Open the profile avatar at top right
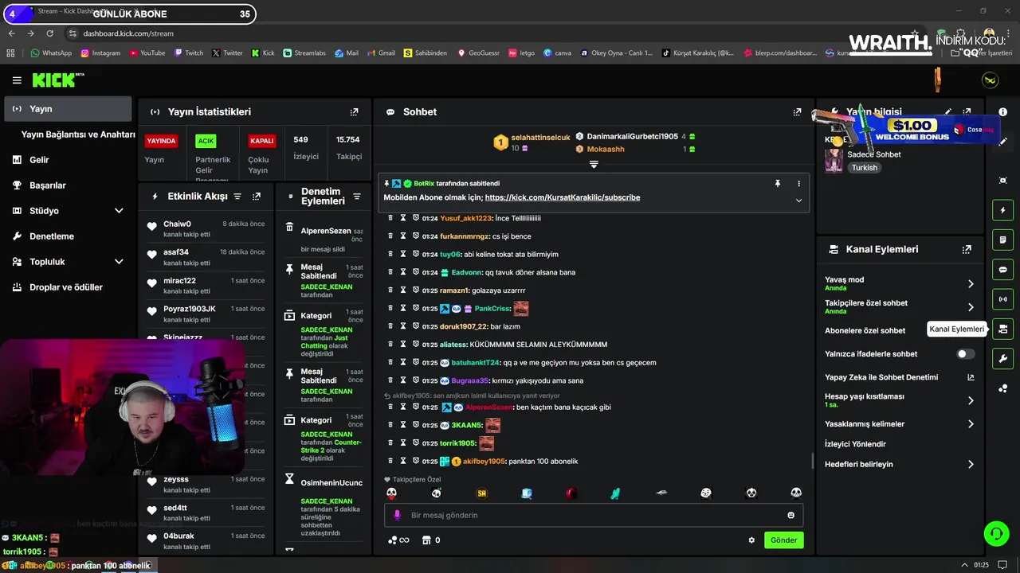 coord(990,80)
